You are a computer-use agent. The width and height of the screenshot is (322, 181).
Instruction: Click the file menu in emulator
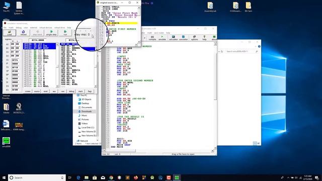(5, 28)
